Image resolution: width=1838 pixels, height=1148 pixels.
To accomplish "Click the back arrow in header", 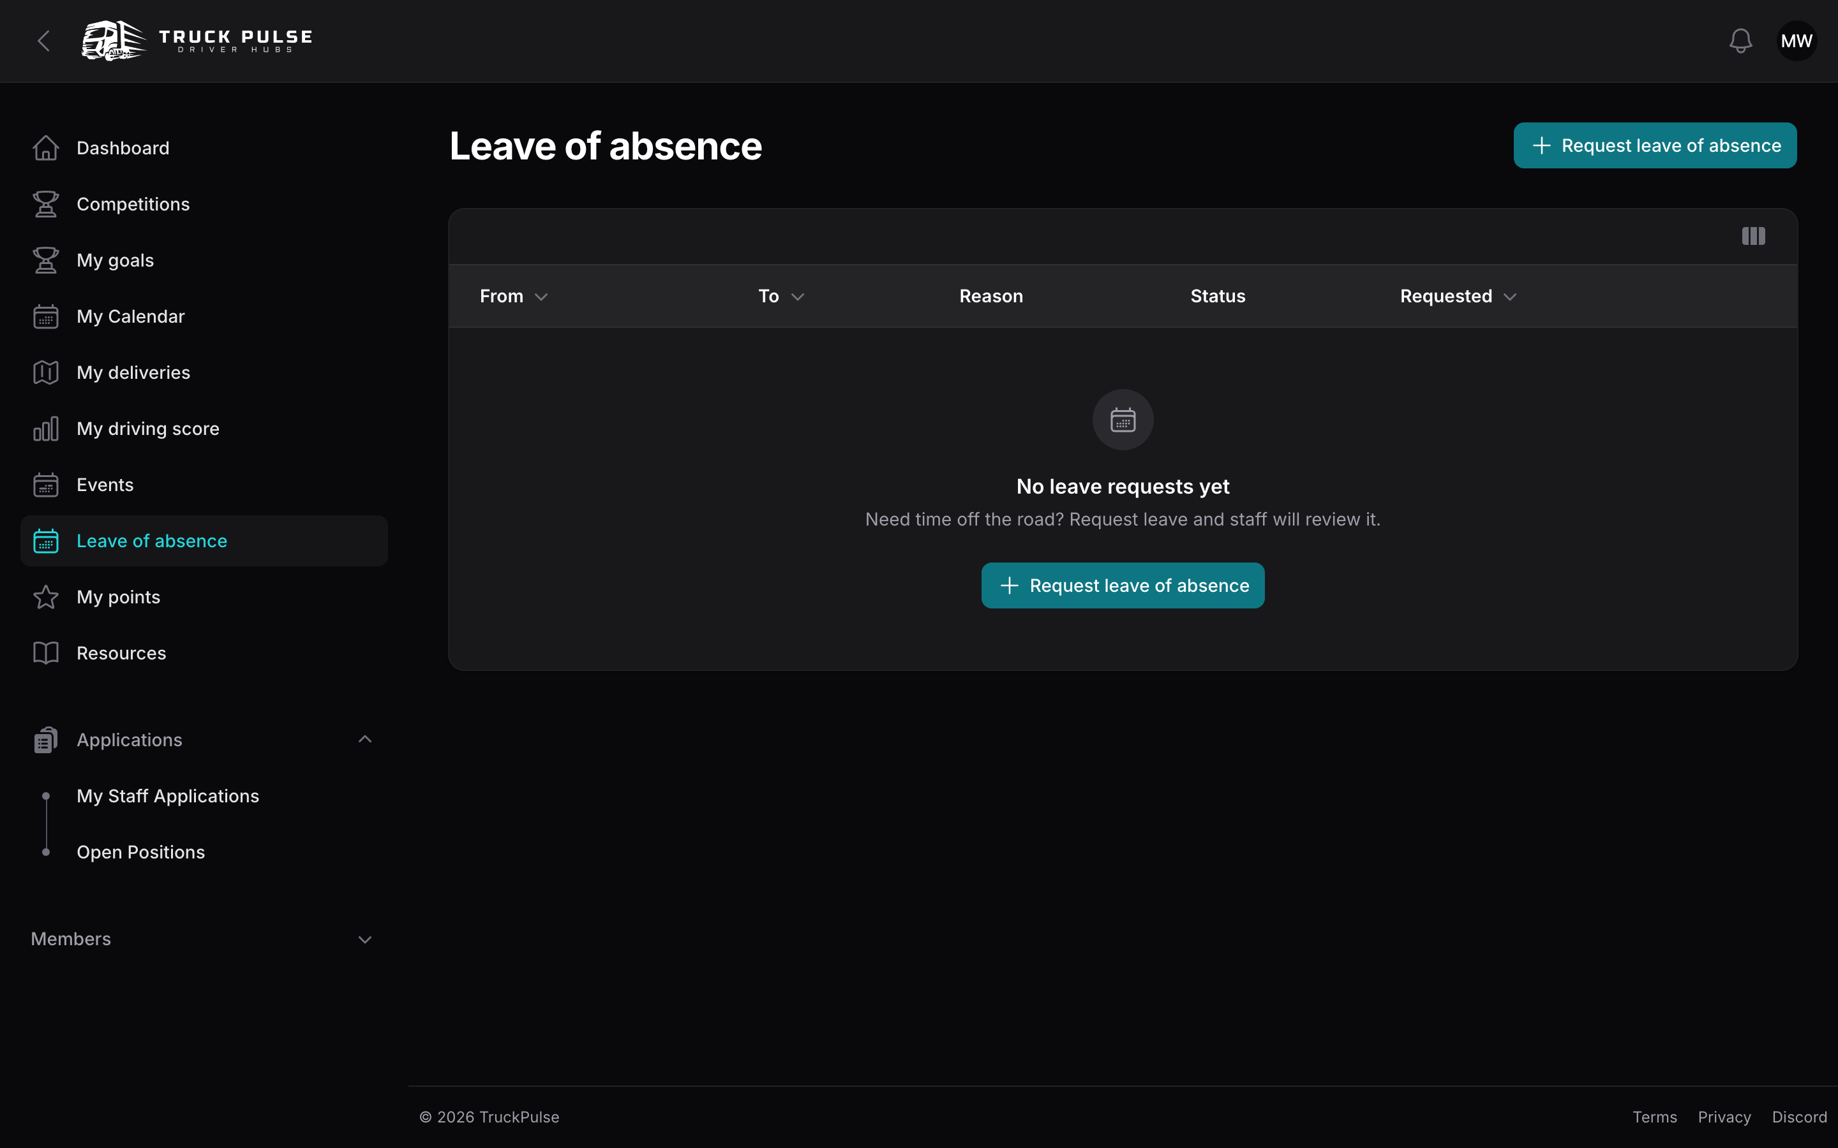I will click(44, 41).
